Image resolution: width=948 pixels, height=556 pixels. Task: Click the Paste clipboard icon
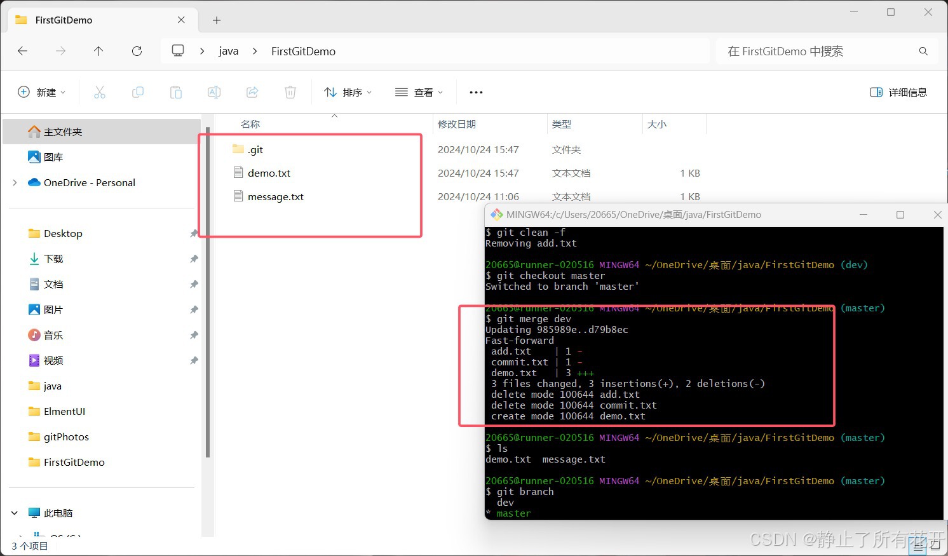pyautogui.click(x=176, y=92)
